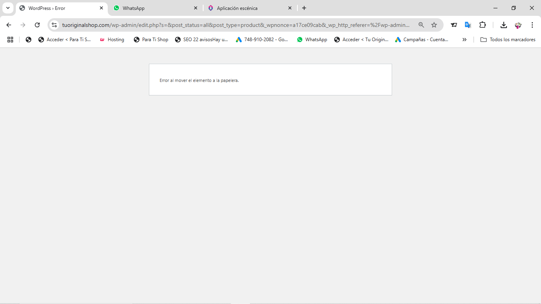Switch to the Aplicación escénica tab
Screen dimensions: 541x304
point(250,8)
